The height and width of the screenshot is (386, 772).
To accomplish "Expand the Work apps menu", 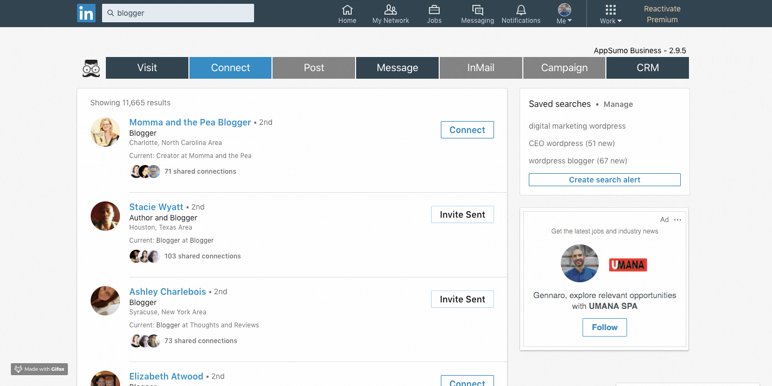I will coord(611,14).
